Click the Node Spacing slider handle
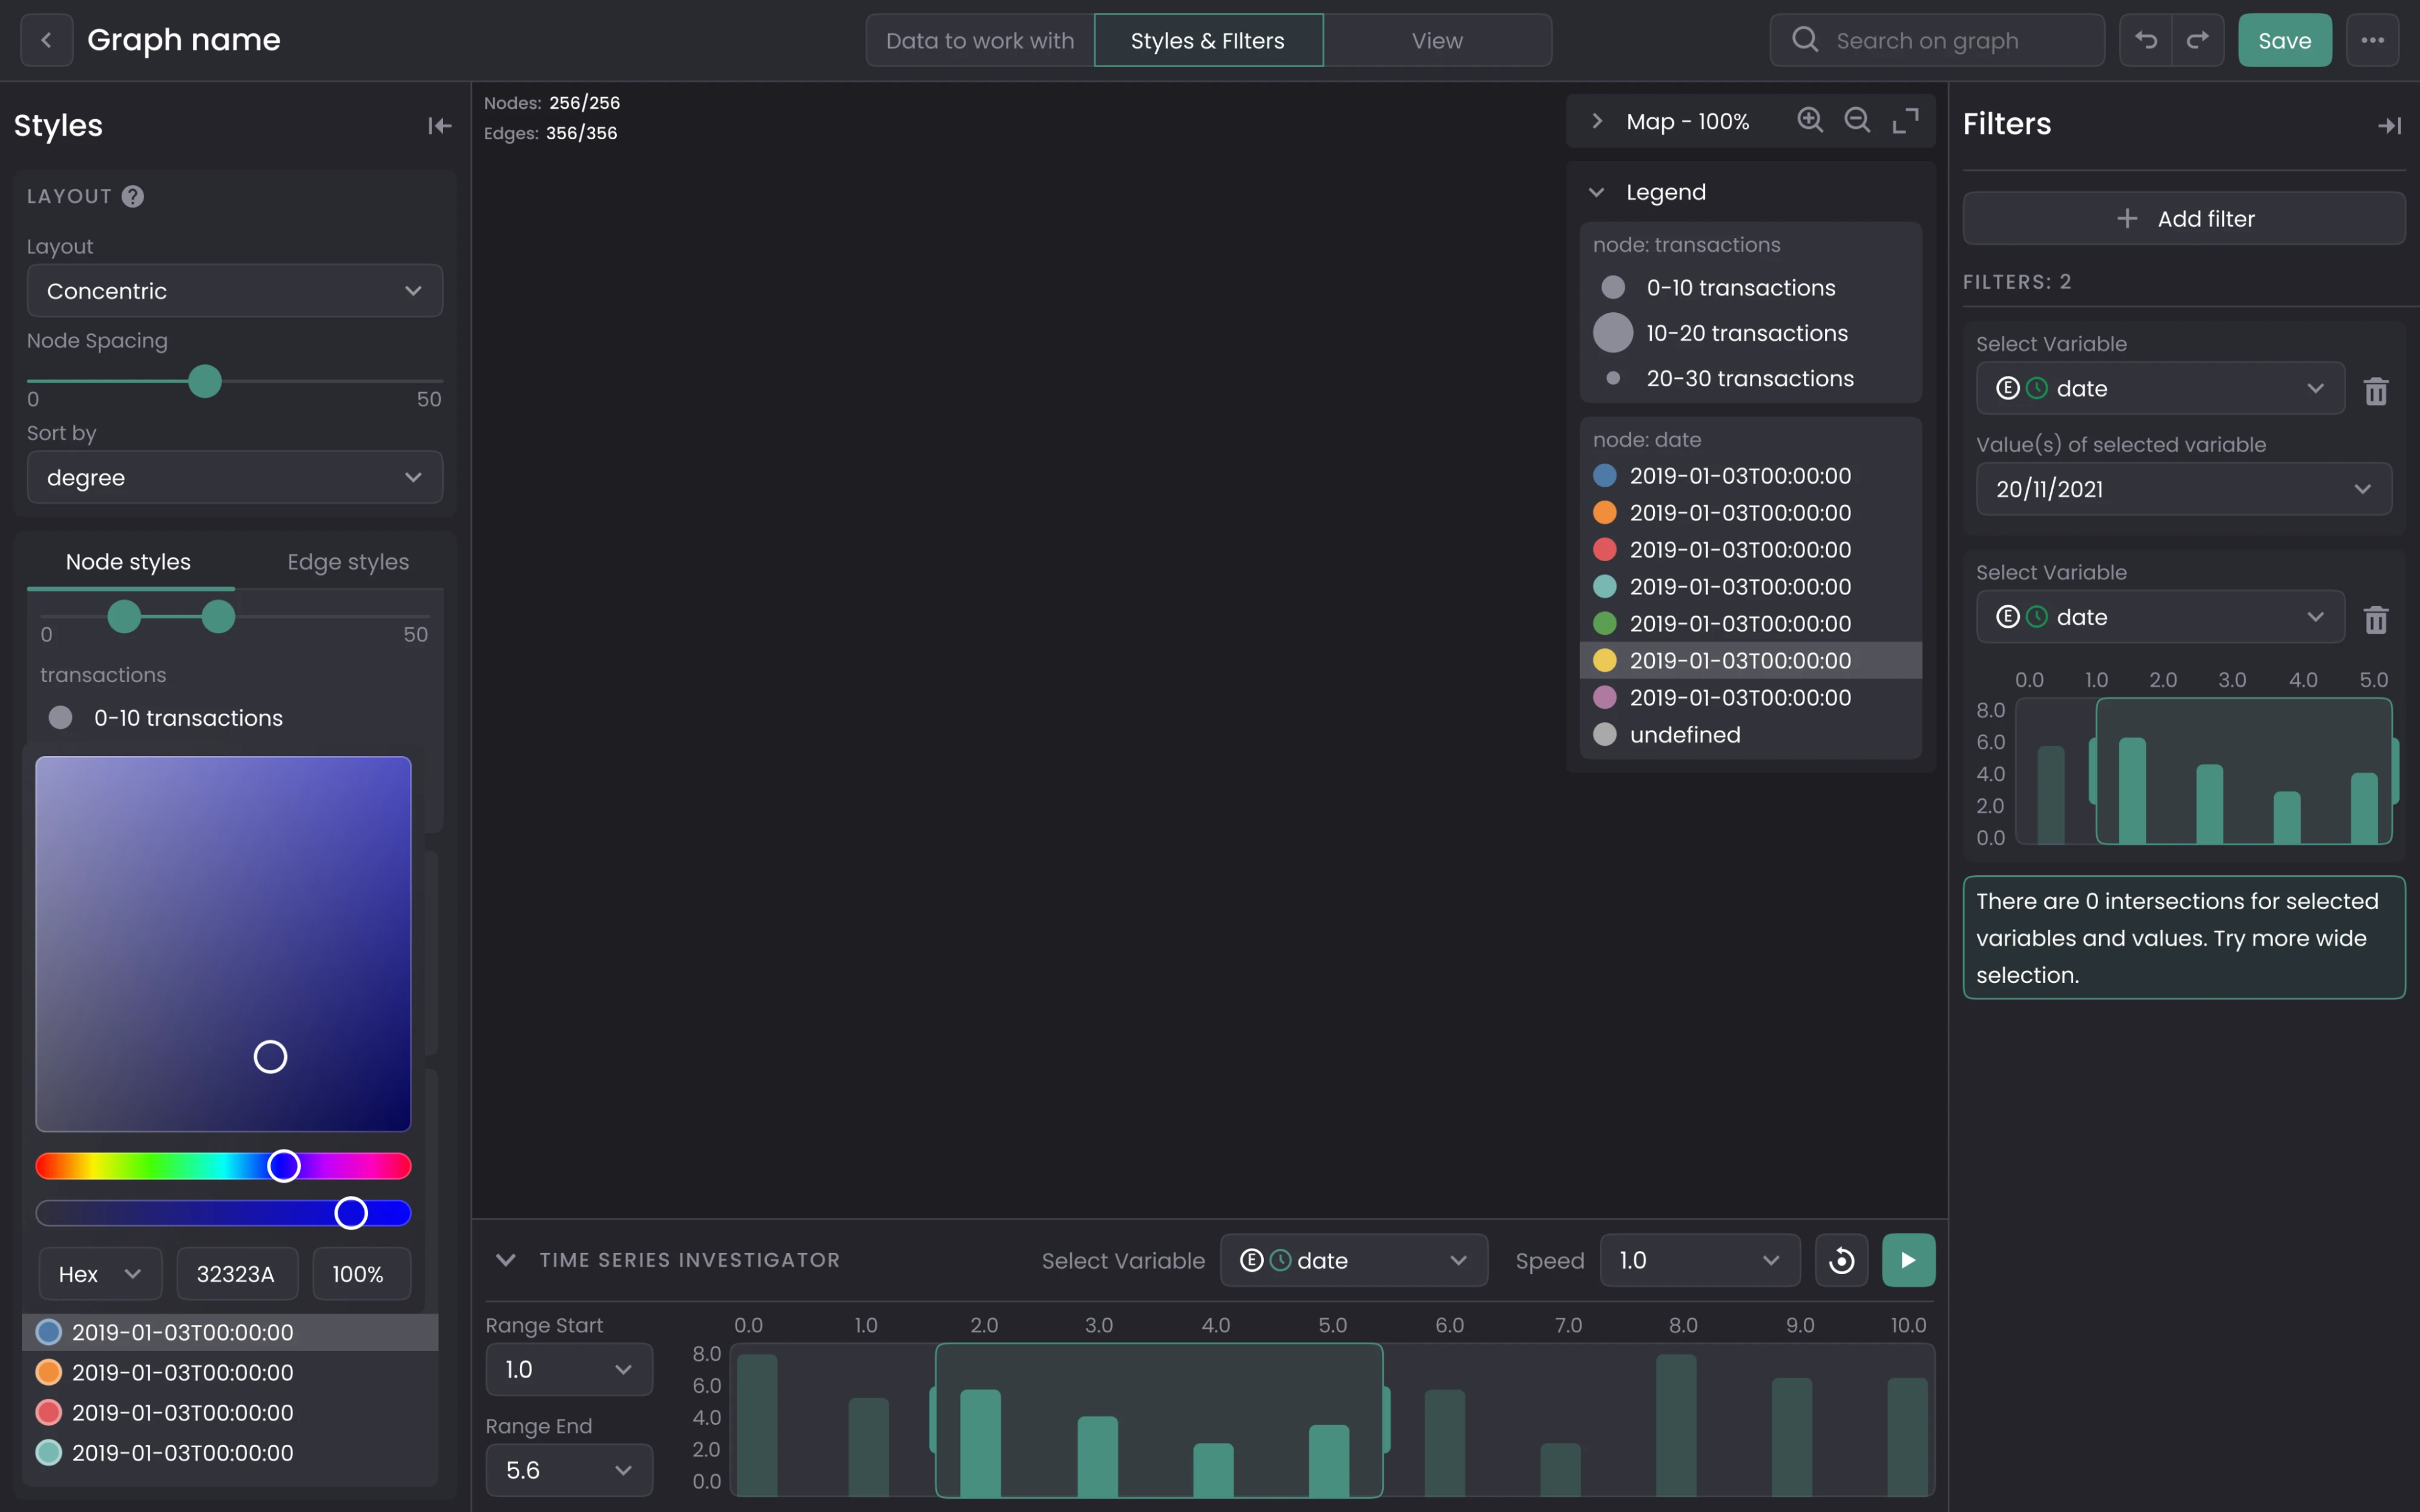2420x1512 pixels. pos(205,381)
